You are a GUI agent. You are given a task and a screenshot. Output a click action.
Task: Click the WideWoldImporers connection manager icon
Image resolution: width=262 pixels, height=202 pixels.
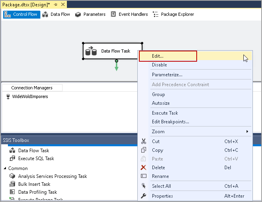pyautogui.click(x=8, y=96)
